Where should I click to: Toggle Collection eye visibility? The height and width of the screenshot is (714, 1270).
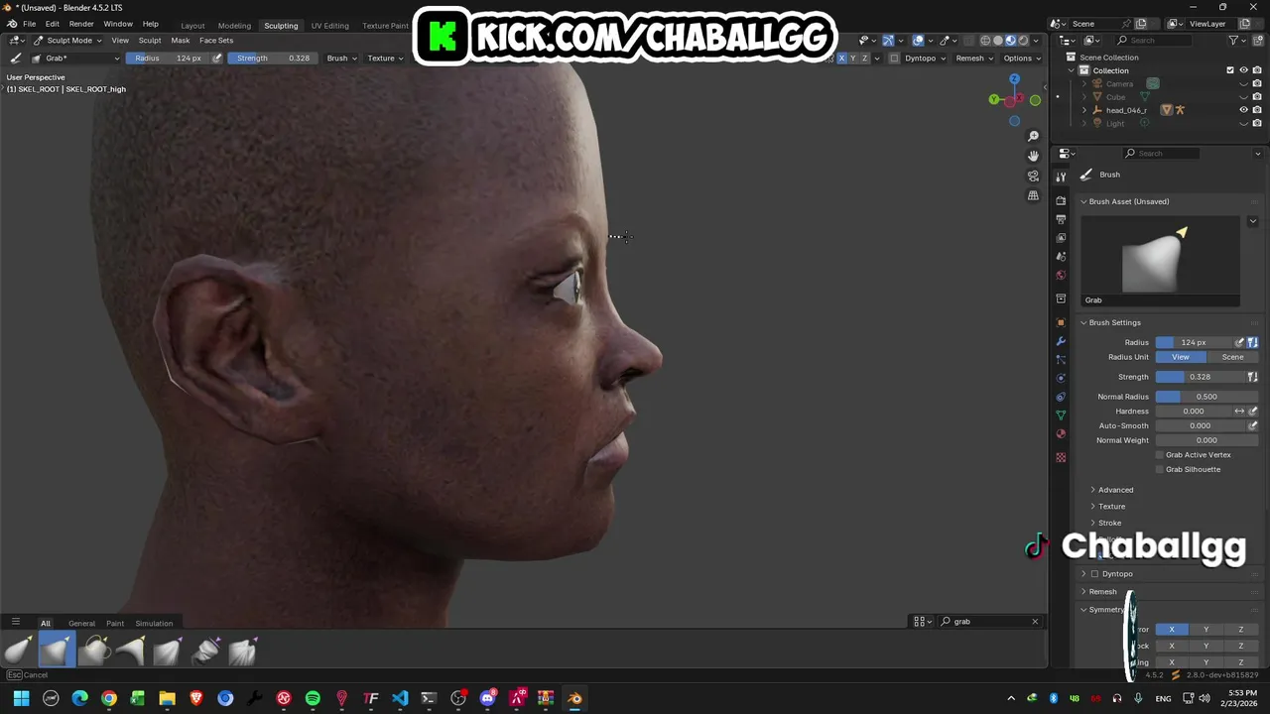click(1243, 70)
